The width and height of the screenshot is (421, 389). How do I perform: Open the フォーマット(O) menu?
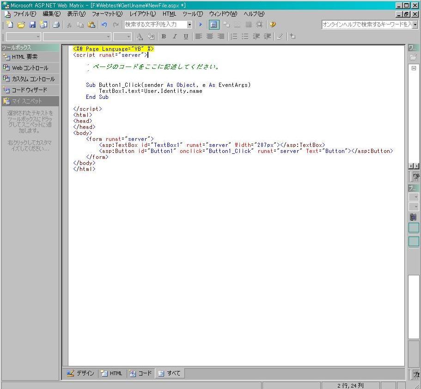click(107, 14)
